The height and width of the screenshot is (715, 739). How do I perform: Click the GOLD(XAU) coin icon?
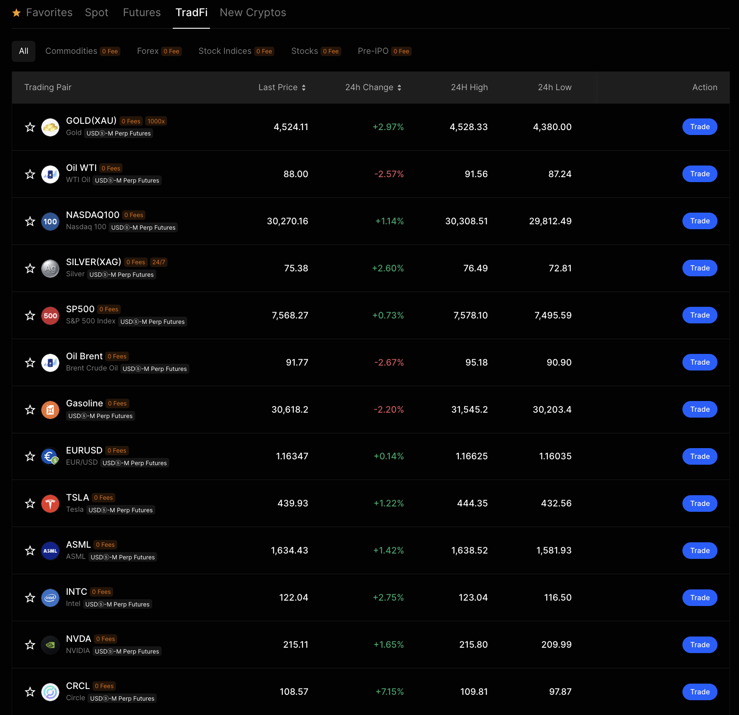click(x=50, y=127)
